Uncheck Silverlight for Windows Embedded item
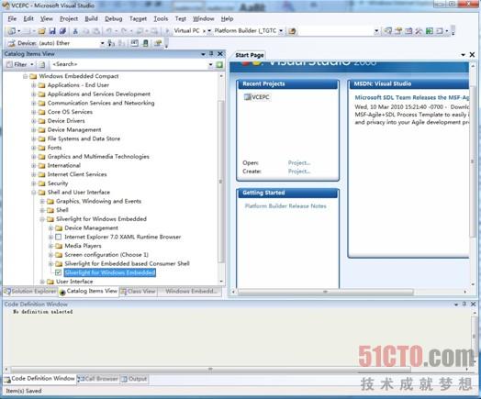 pyautogui.click(x=58, y=272)
